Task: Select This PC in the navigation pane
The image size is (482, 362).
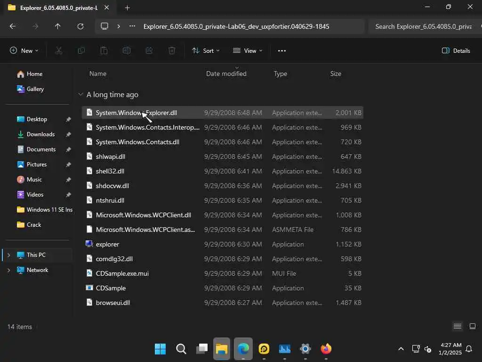Action: (x=36, y=255)
